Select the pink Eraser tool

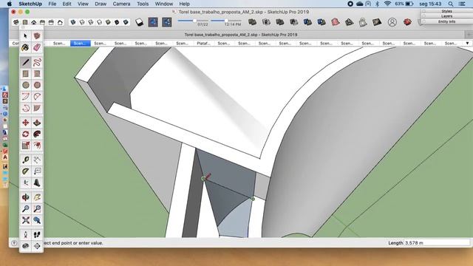[37, 47]
